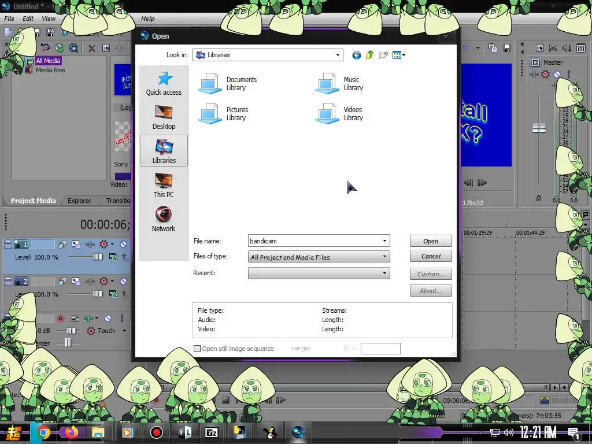This screenshot has height=444, width=592.
Task: Click Dim Output speaker icon in mixer
Action: pyautogui.click(x=567, y=48)
